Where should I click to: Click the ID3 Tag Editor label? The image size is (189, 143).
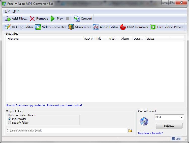tap(22, 27)
